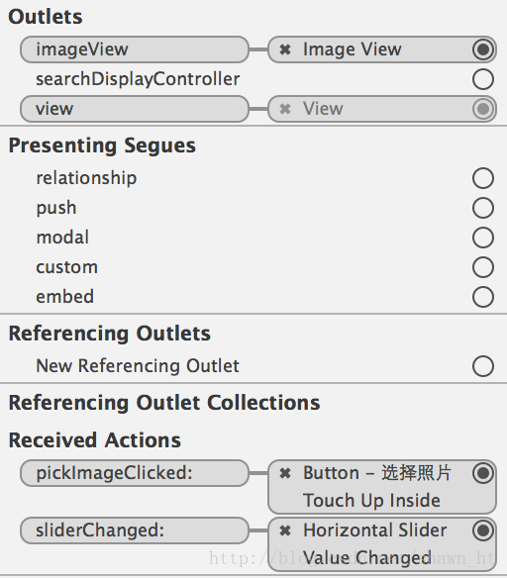The height and width of the screenshot is (578, 507).
Task: Click the empty circle beside searchDisplayController
Action: coord(483,79)
